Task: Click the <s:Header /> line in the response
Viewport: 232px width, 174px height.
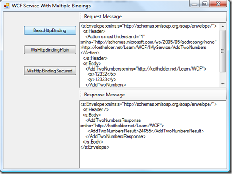Action: [x=96, y=109]
